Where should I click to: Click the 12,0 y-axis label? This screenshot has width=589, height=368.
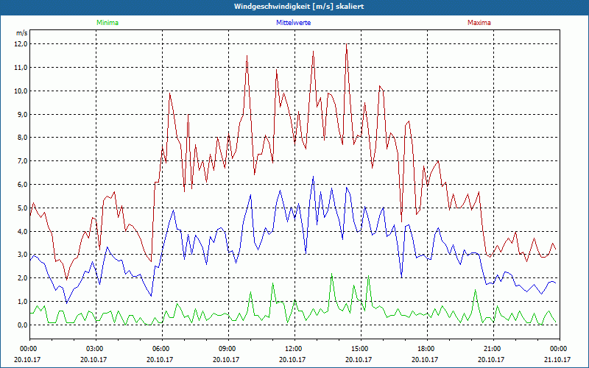21,44
